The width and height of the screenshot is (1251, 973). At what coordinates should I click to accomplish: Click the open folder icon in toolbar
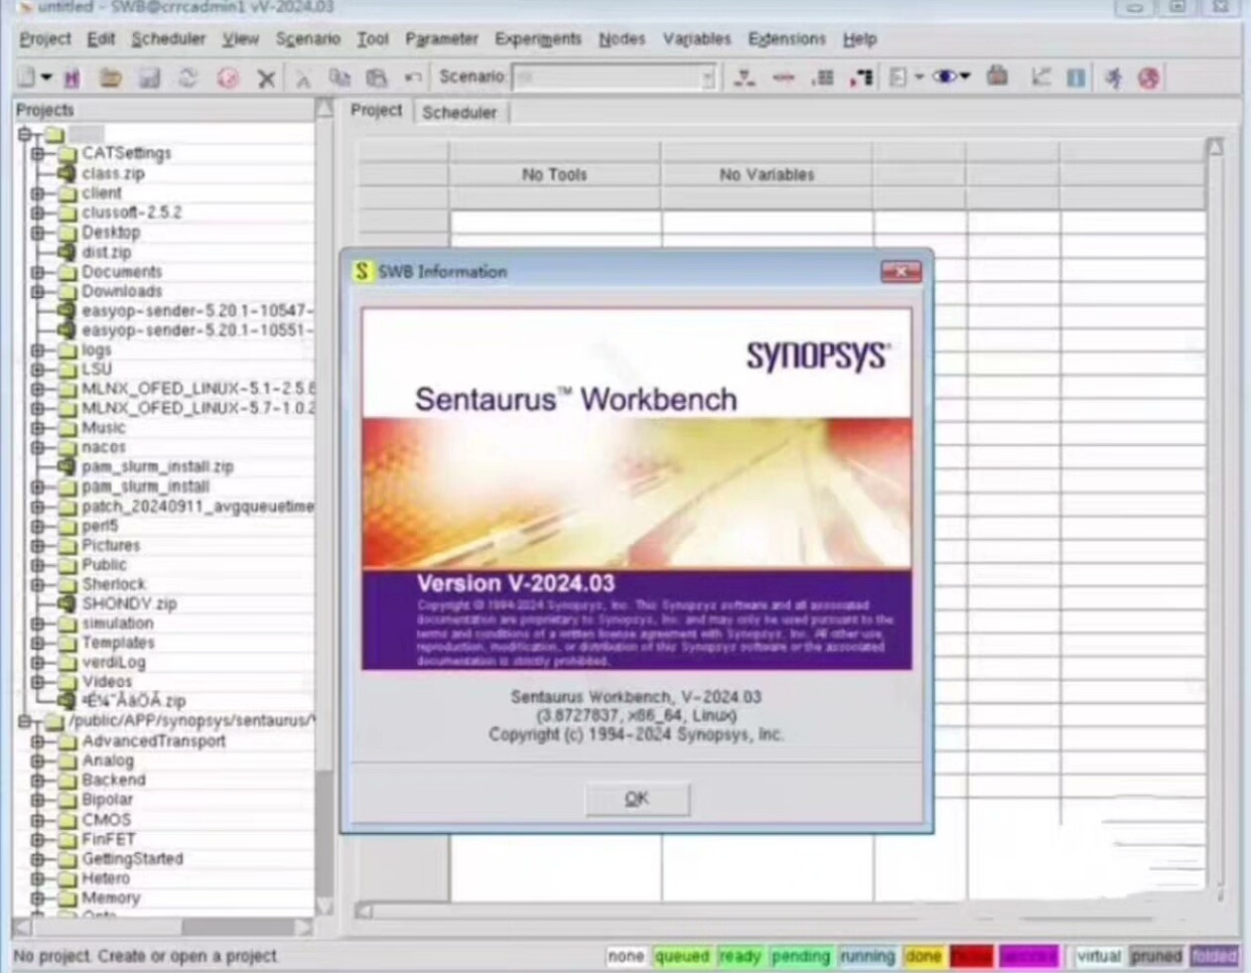pyautogui.click(x=110, y=77)
